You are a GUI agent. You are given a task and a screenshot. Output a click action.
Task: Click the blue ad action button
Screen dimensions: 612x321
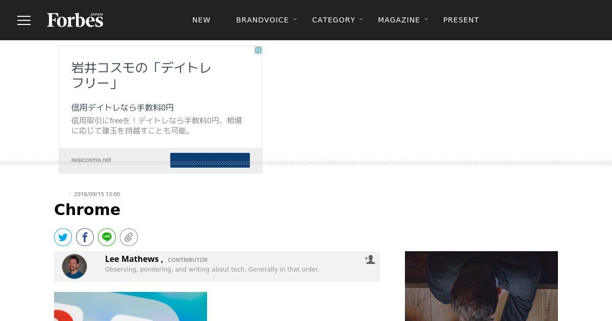(x=210, y=160)
